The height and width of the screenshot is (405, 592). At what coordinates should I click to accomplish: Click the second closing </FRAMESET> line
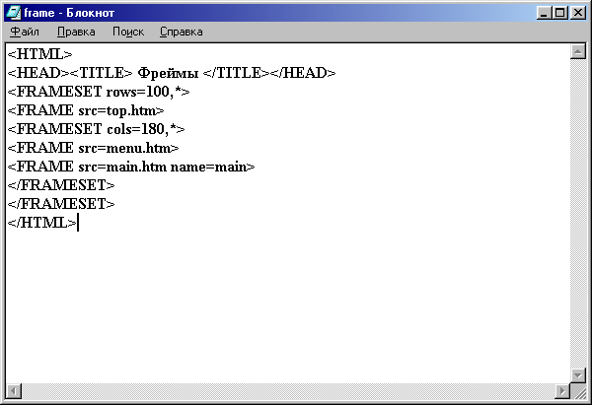click(x=61, y=204)
